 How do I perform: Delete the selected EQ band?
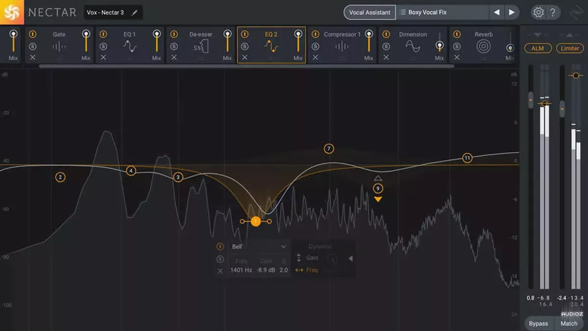220,271
